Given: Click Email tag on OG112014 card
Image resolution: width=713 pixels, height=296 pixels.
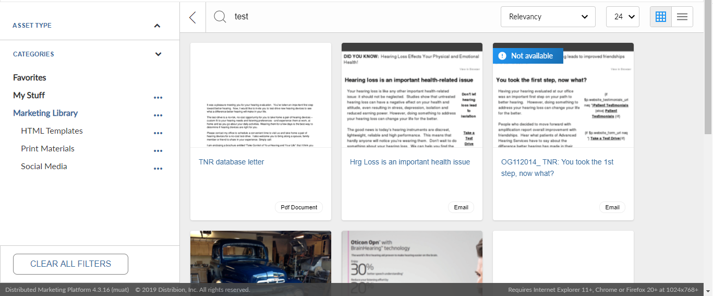Looking at the screenshot, I should 612,207.
